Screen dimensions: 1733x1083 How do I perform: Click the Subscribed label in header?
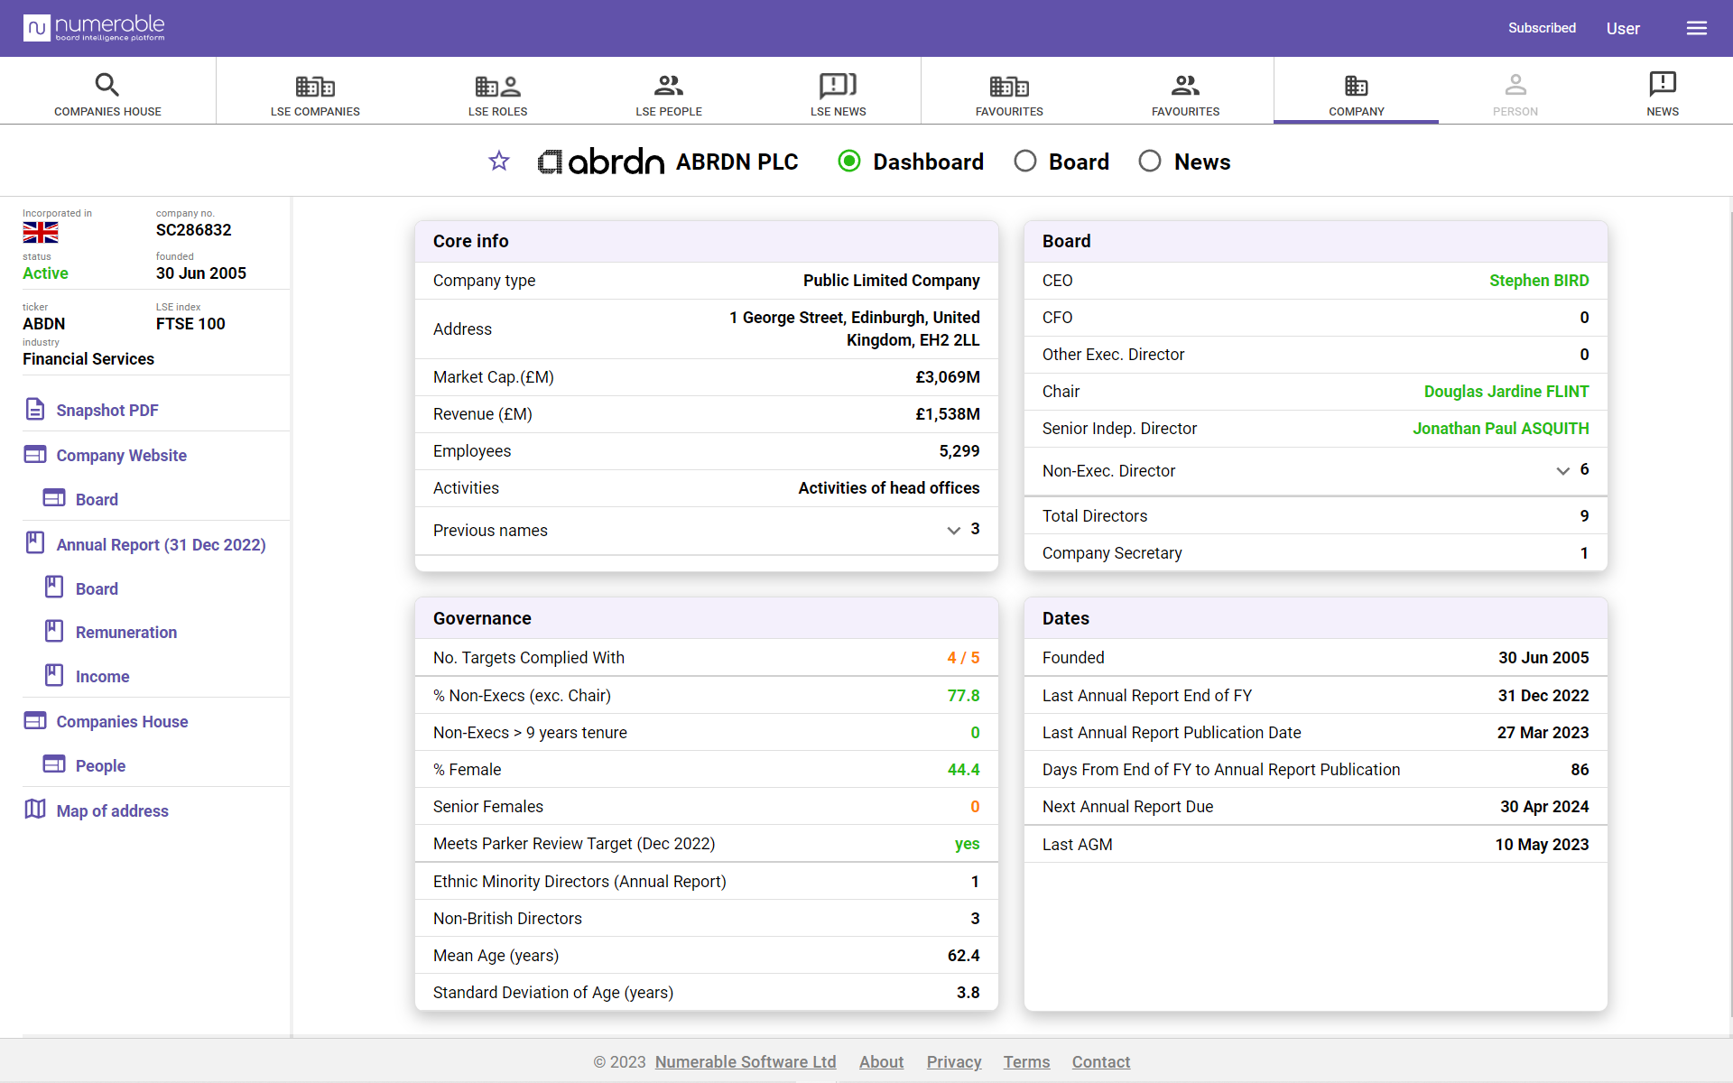click(x=1542, y=28)
